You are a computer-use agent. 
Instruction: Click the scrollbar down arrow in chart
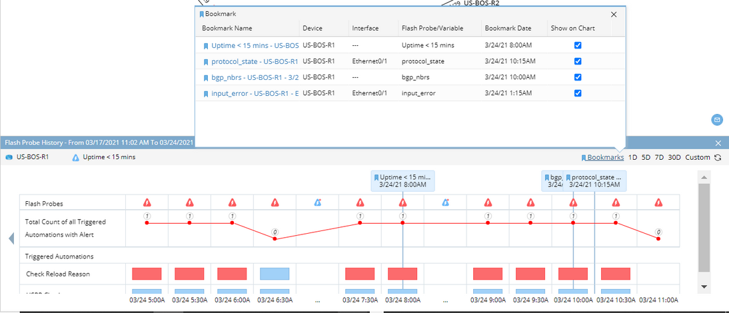[x=704, y=286]
